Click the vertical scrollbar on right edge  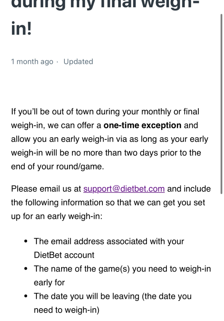click(221, 104)
